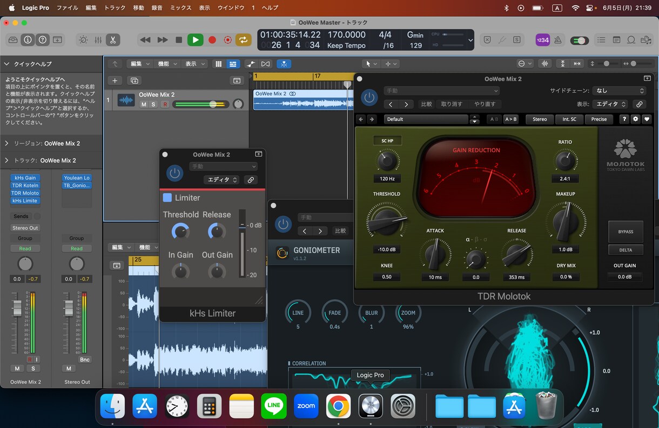
Task: Click the Rewind transport button
Action: pos(145,40)
